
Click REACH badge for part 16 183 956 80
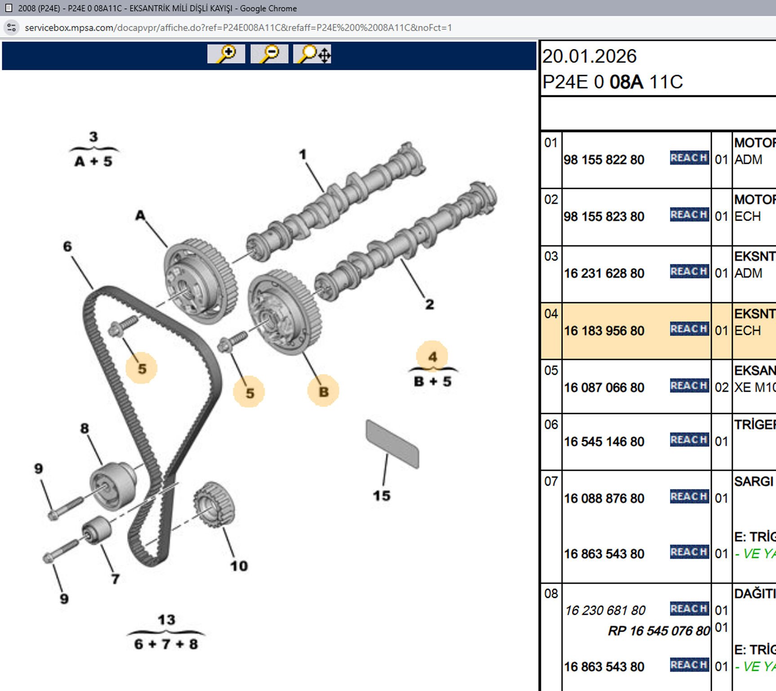tap(689, 329)
